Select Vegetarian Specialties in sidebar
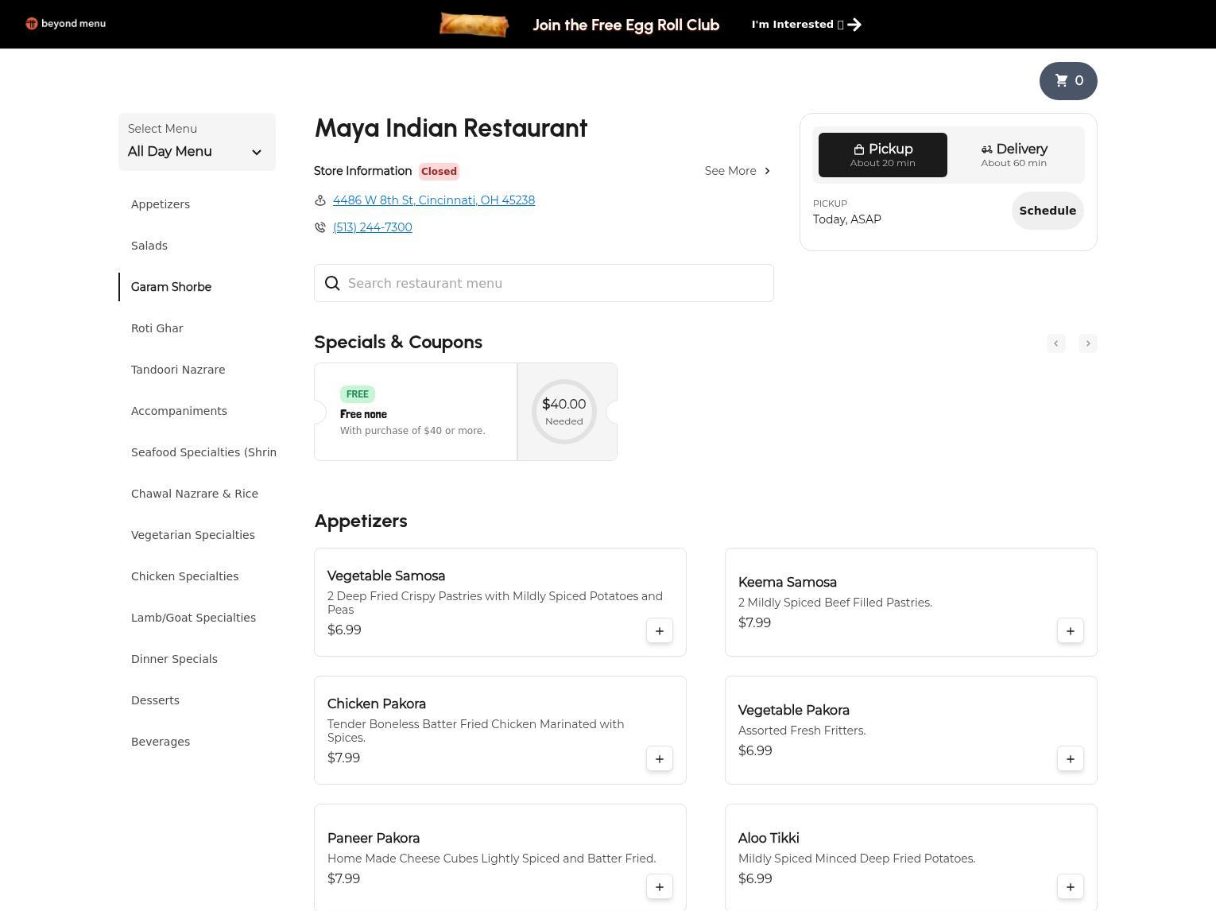This screenshot has width=1216, height=911. click(193, 535)
